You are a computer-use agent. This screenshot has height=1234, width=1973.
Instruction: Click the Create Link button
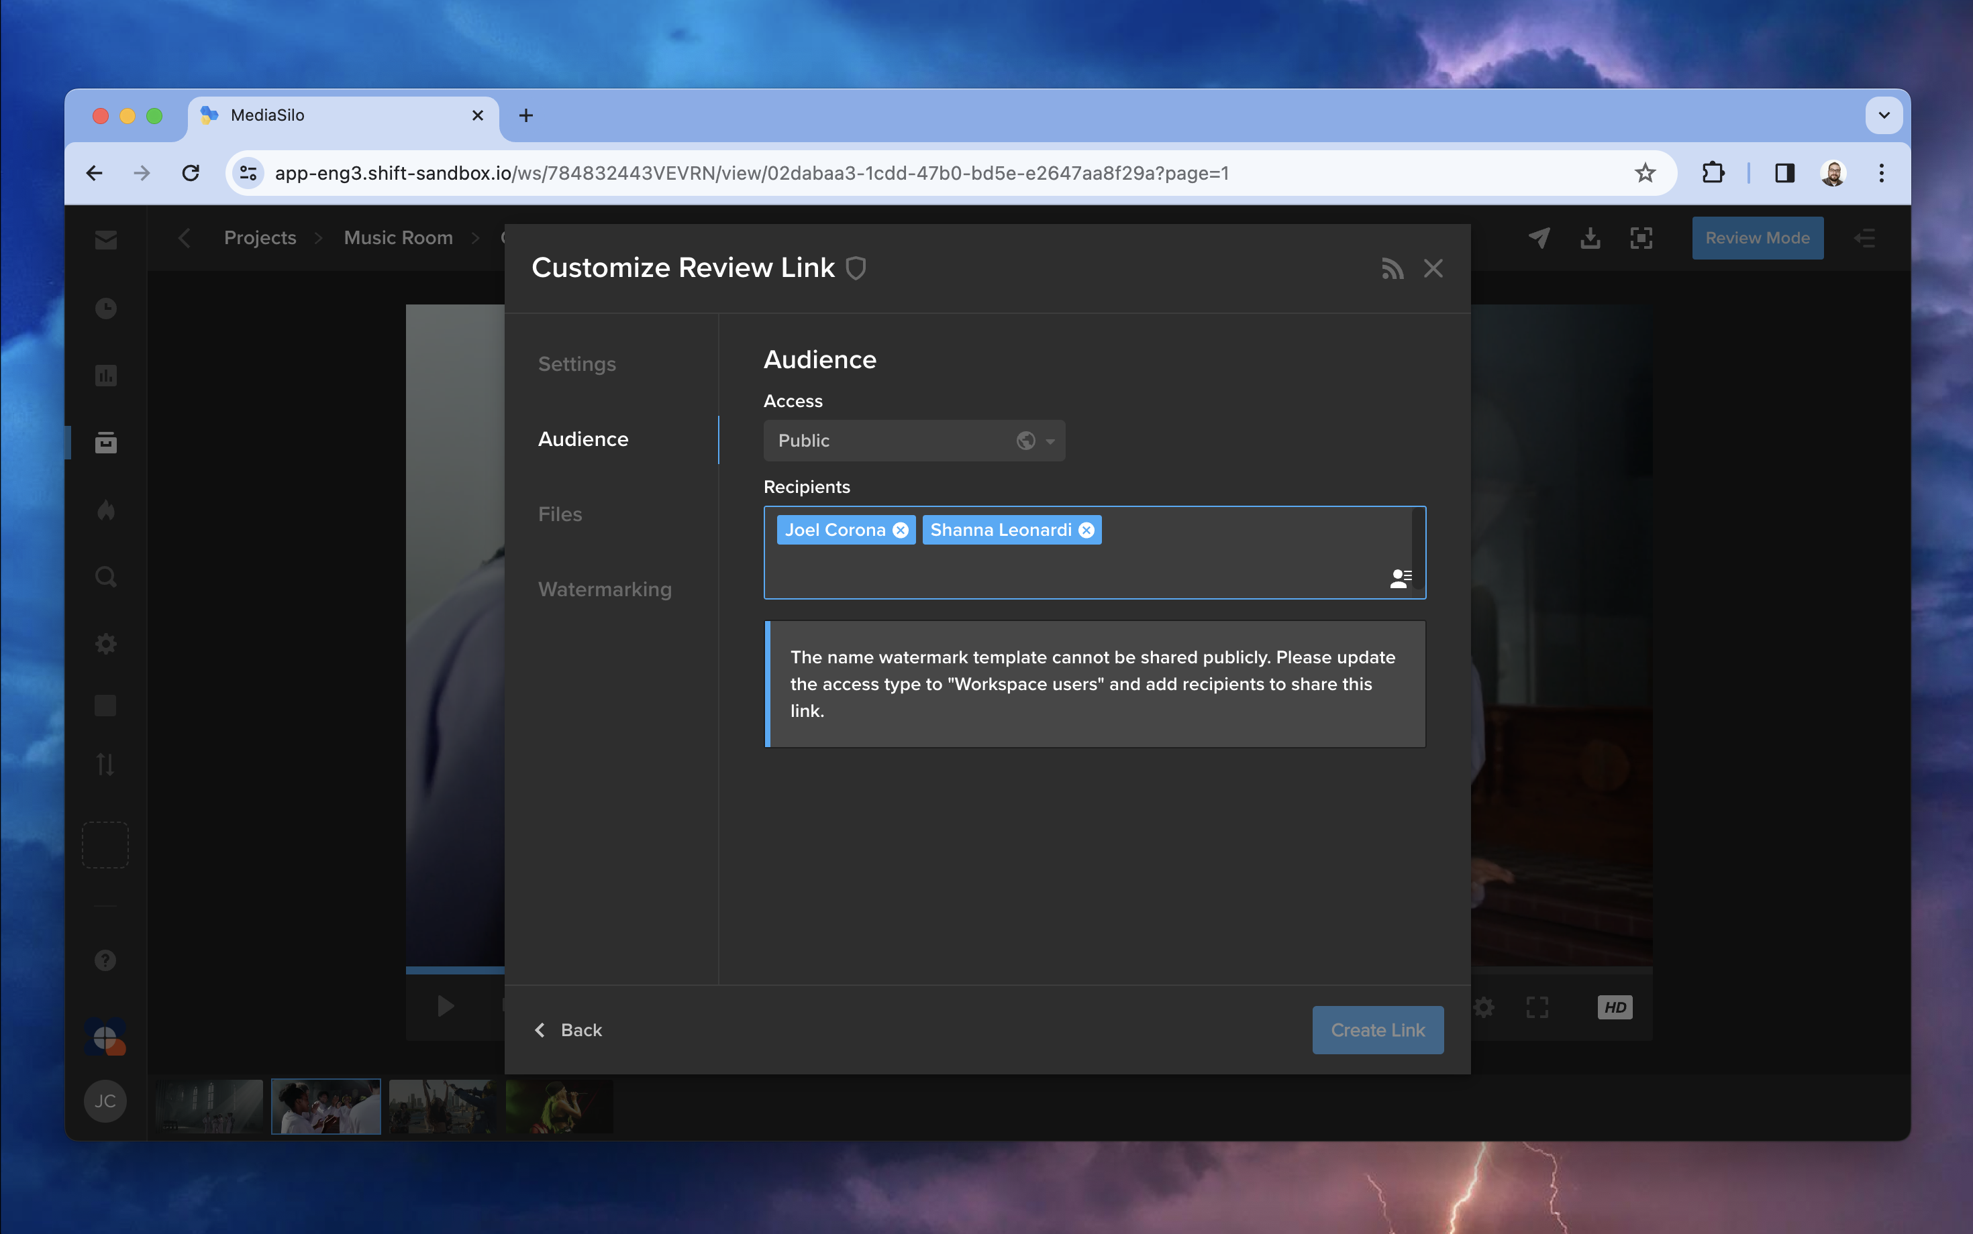pyautogui.click(x=1378, y=1030)
